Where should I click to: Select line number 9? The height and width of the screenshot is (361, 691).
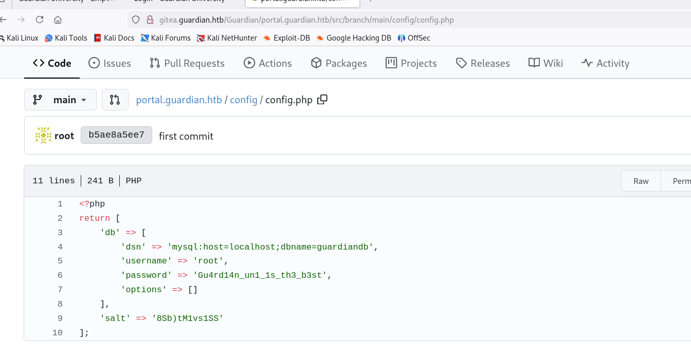tap(60, 318)
